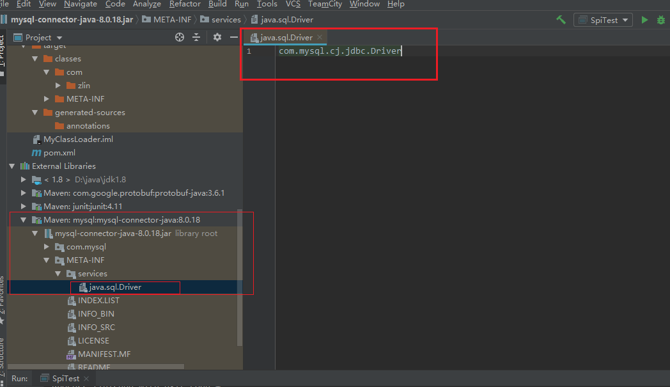Open the Favorites side tool window

tap(2, 299)
